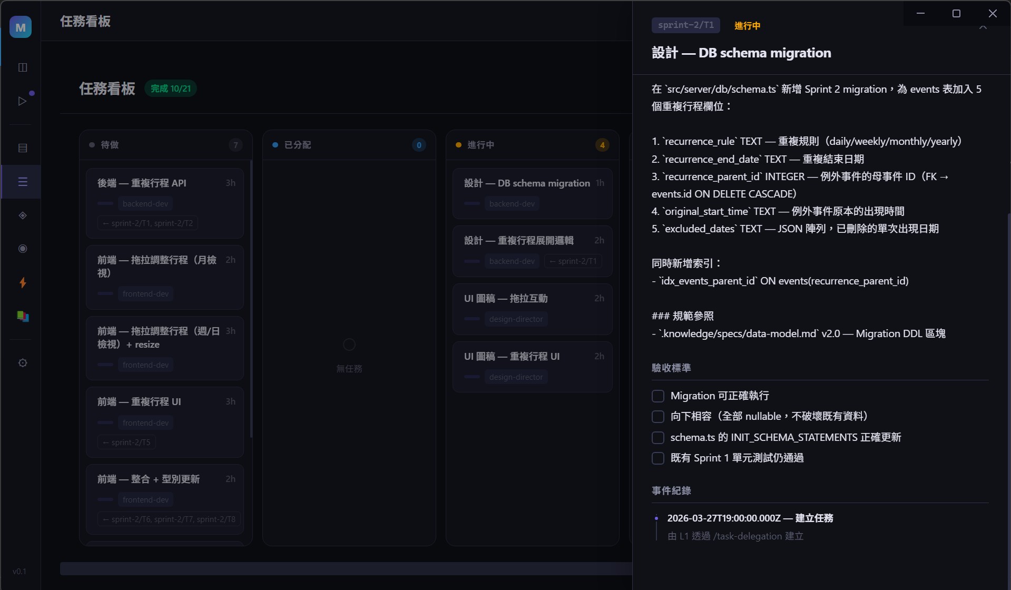This screenshot has width=1011, height=590.
Task: Collapse the task detail panel with the chevron
Action: pyautogui.click(x=983, y=27)
